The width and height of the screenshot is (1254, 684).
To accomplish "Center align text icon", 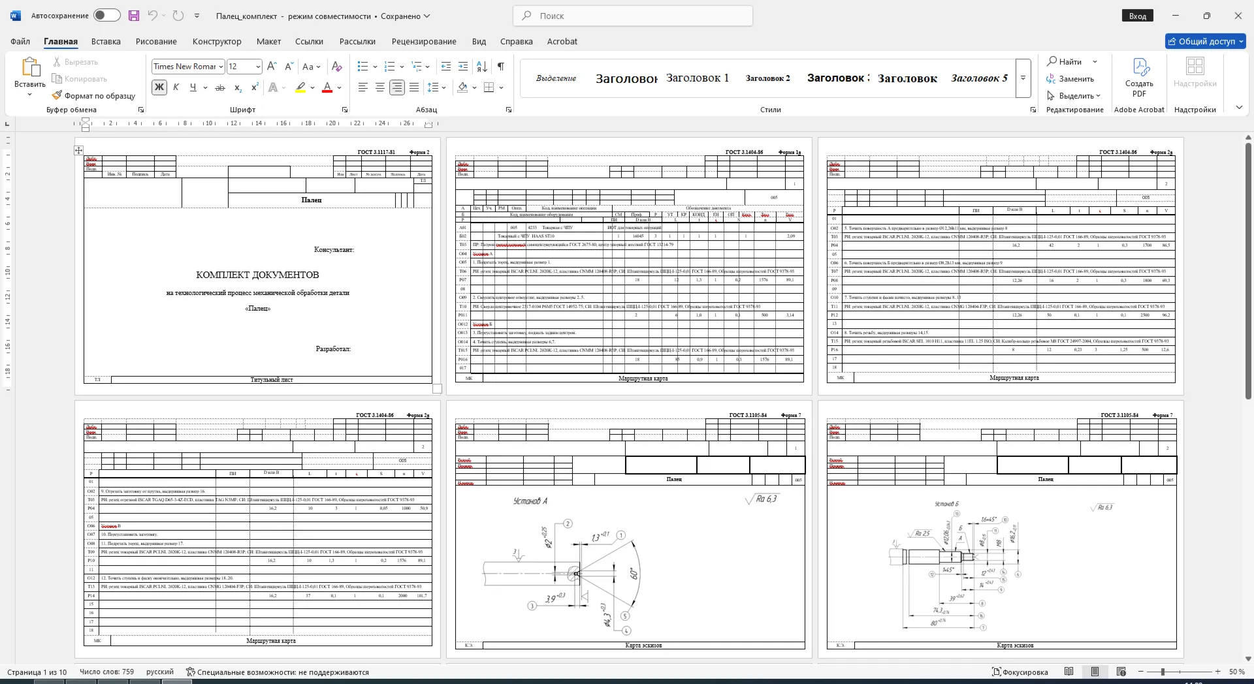I will pyautogui.click(x=380, y=87).
